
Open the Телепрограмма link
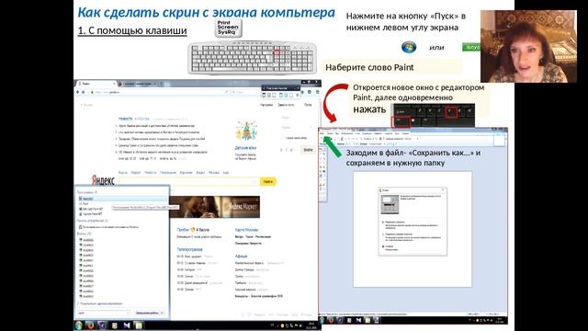[189, 249]
